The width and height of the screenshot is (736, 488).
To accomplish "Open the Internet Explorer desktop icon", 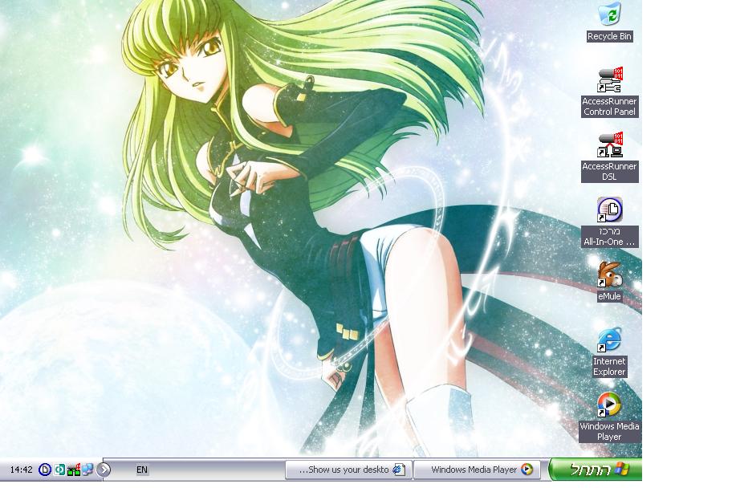I will point(609,340).
